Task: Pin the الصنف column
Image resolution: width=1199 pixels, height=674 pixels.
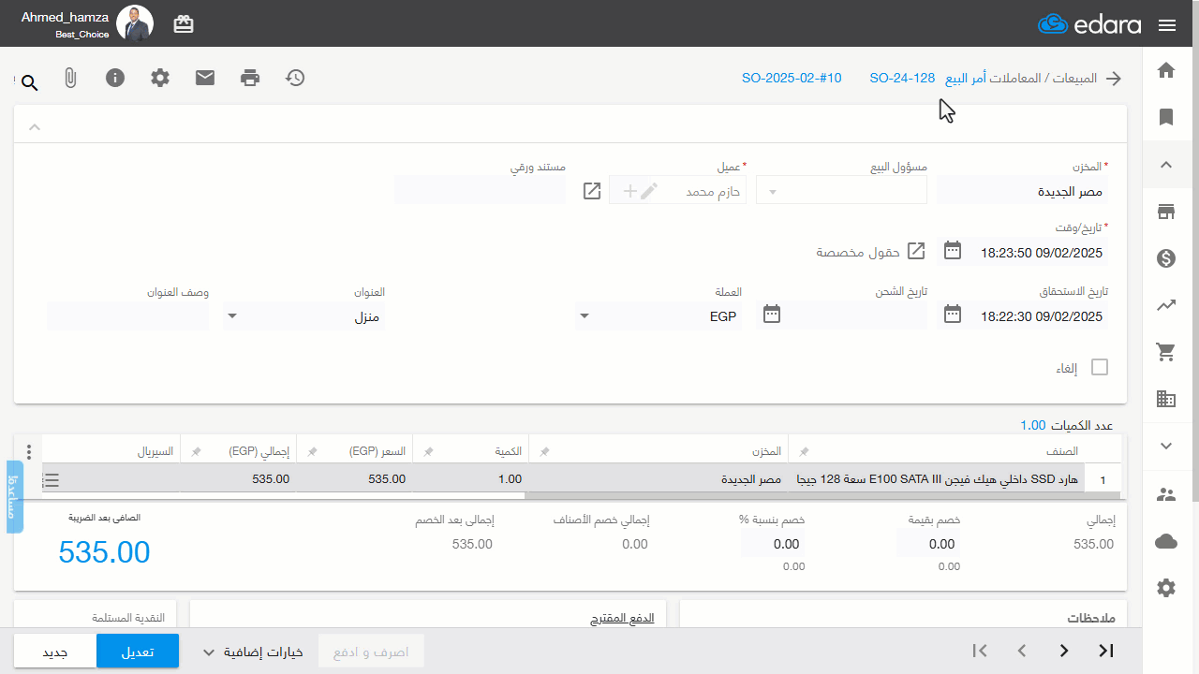Action: click(x=803, y=451)
